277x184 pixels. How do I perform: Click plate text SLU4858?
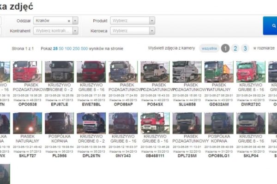pos(187,104)
